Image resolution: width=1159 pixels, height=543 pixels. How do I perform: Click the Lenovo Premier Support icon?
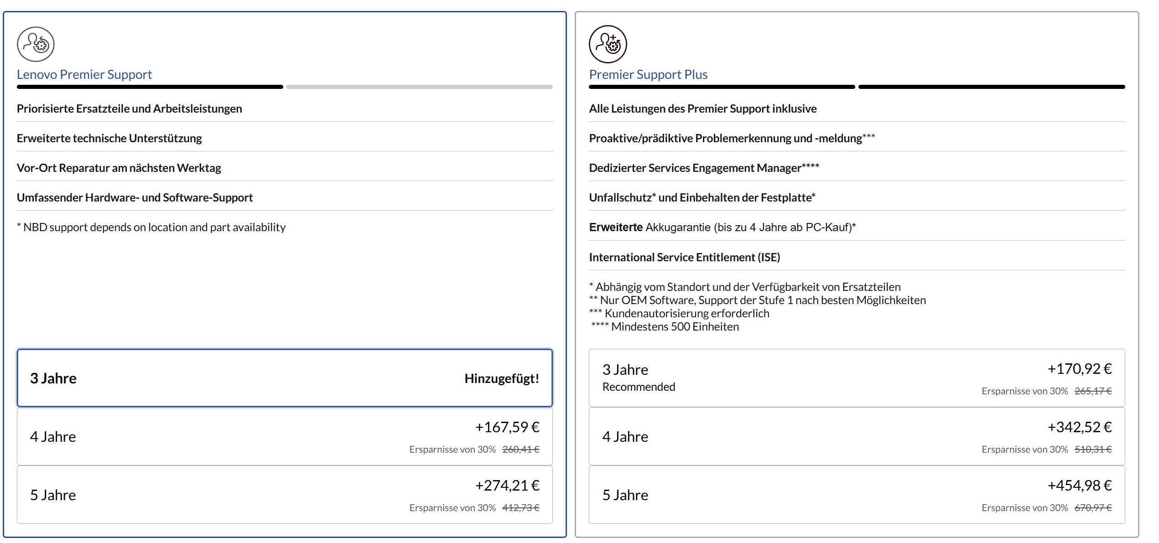pos(36,44)
